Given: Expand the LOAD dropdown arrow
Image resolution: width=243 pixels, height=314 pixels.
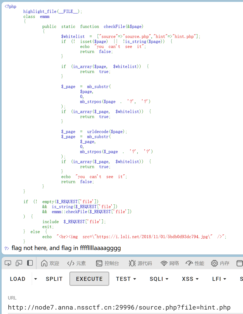Looking at the screenshot, I should click(36, 279).
